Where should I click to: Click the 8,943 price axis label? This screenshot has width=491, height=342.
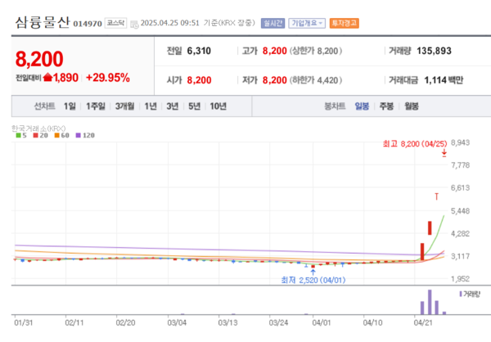tap(460, 143)
